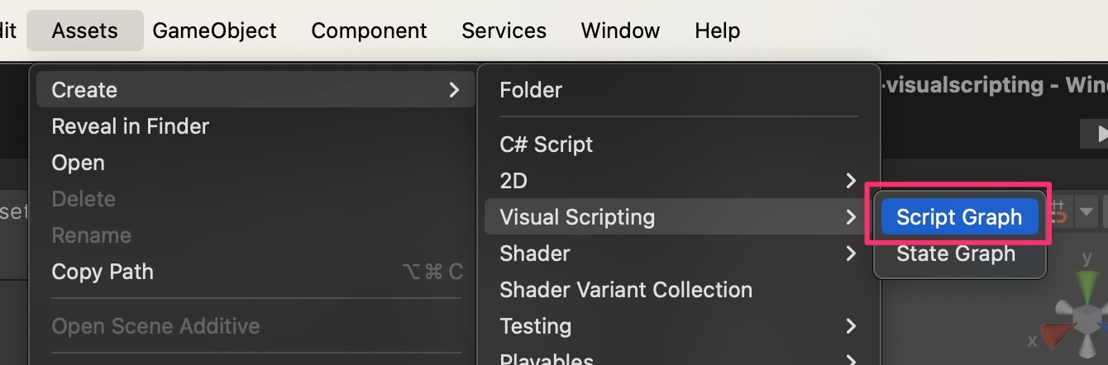Click the green Y axis cone on scene gizmo
1108x365 pixels.
(x=1087, y=287)
